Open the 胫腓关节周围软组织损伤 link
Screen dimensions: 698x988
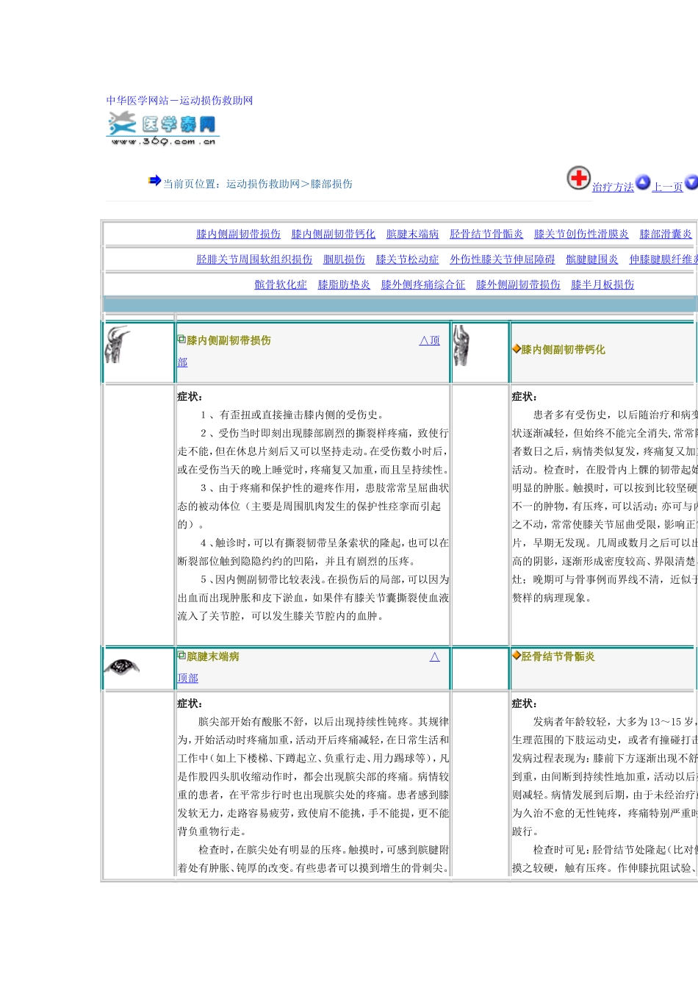click(x=254, y=259)
